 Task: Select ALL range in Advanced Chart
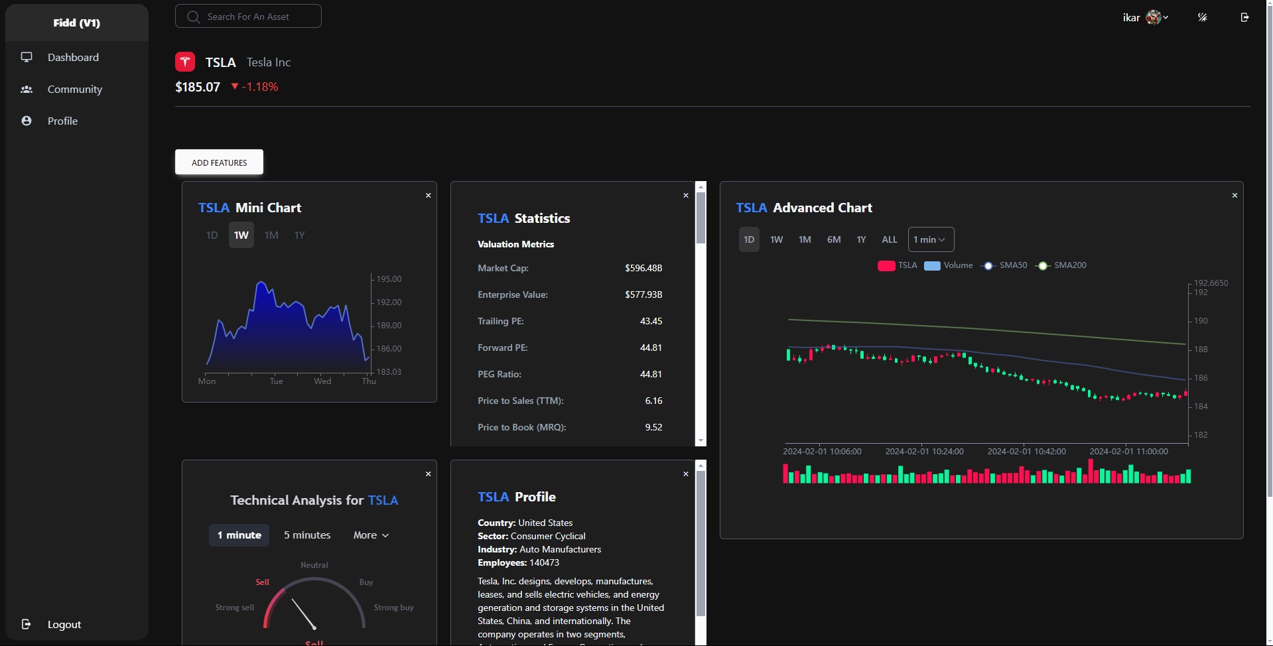890,239
